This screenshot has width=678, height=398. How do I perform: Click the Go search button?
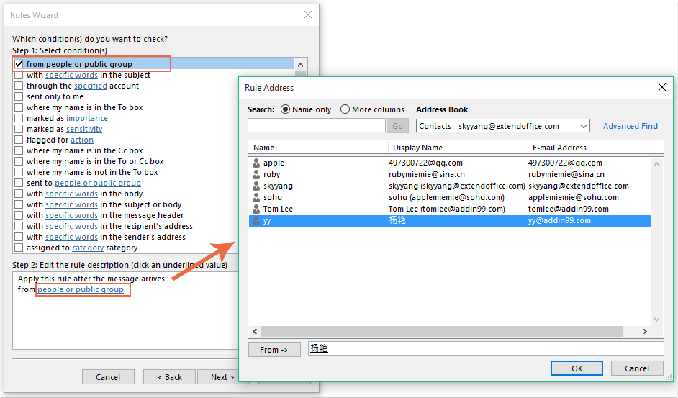pos(397,126)
